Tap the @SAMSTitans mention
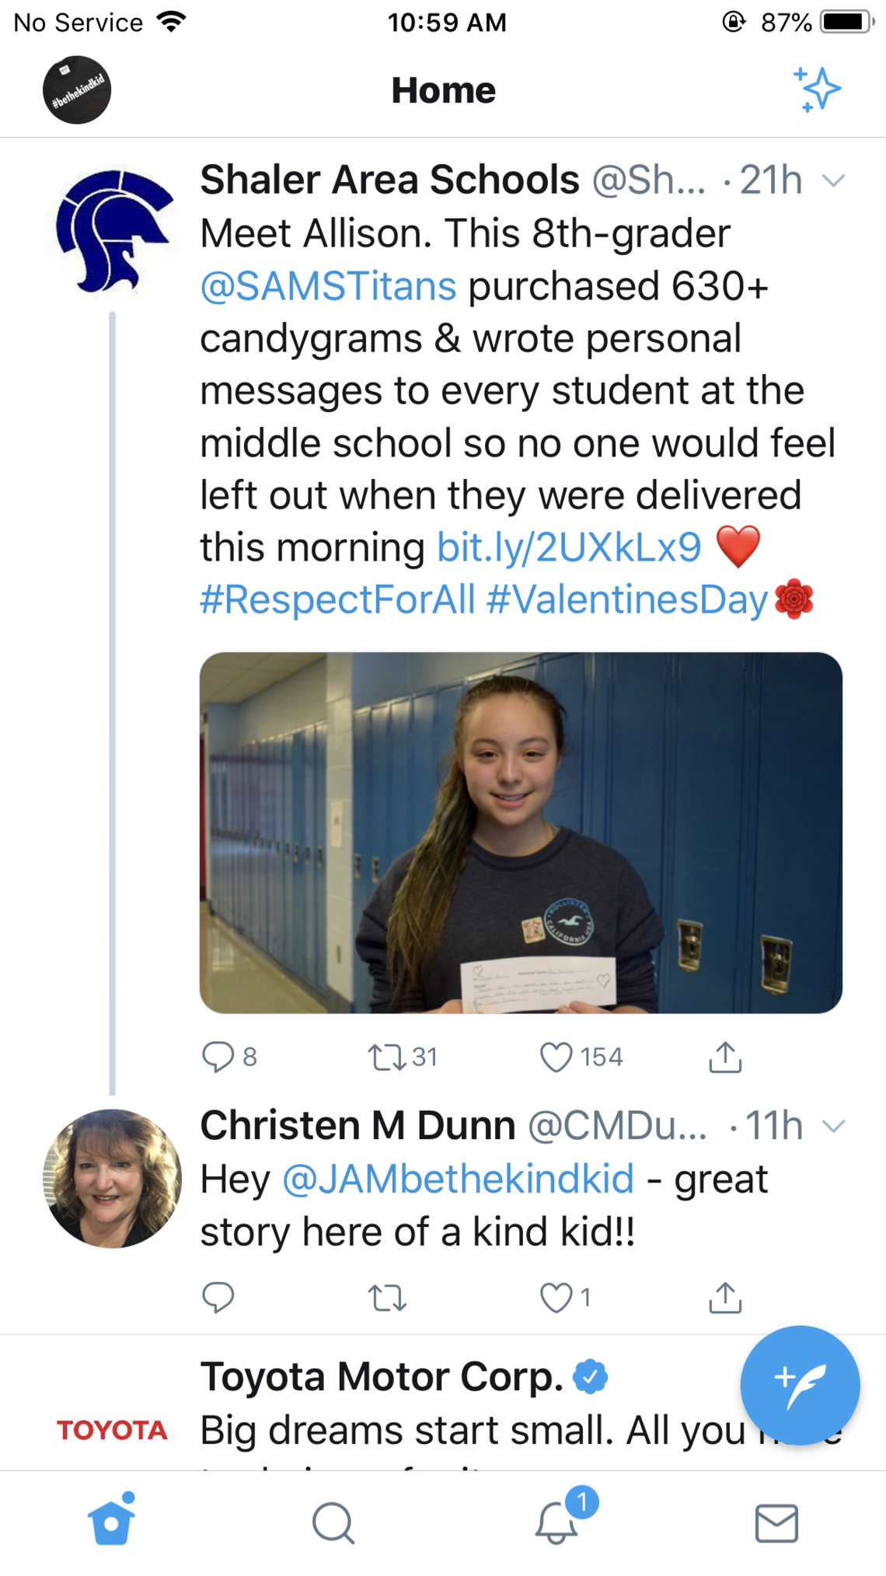This screenshot has height=1576, width=886. [x=328, y=286]
